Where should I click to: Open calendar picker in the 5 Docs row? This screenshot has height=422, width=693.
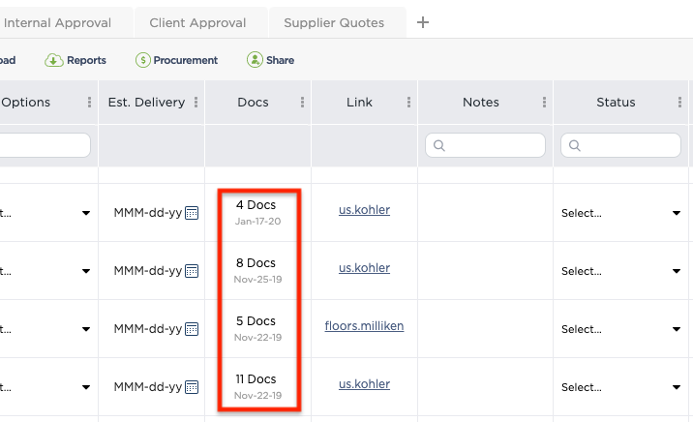(x=192, y=329)
